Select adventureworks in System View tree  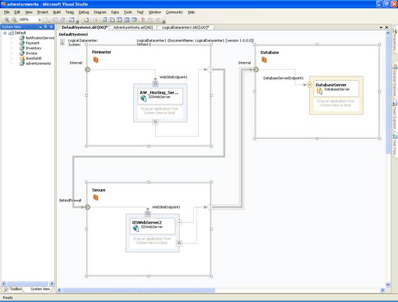point(38,63)
